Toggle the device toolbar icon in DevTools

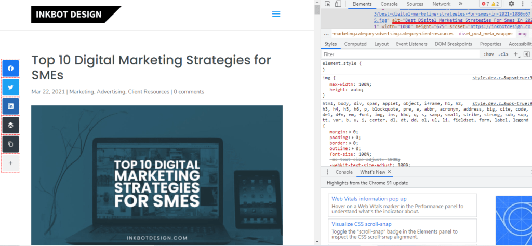click(338, 4)
